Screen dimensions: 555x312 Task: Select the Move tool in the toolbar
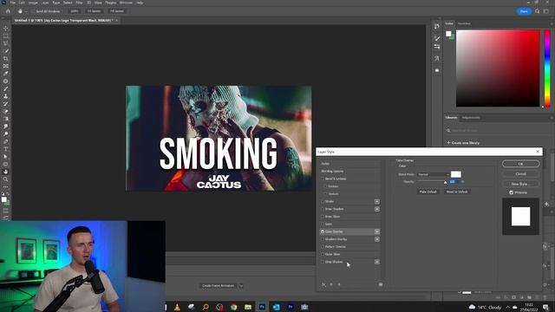(x=6, y=29)
